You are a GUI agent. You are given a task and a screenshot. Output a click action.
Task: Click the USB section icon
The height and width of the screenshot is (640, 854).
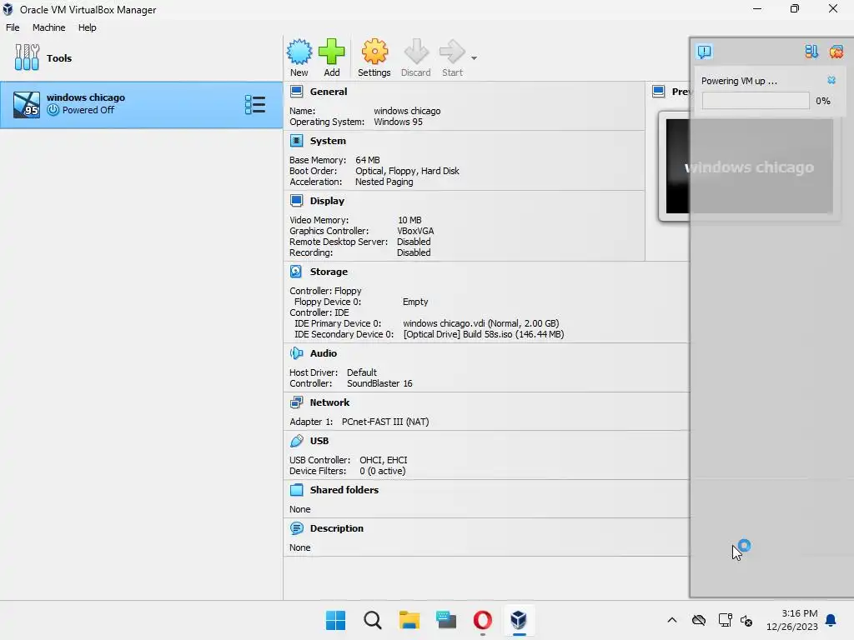point(296,441)
